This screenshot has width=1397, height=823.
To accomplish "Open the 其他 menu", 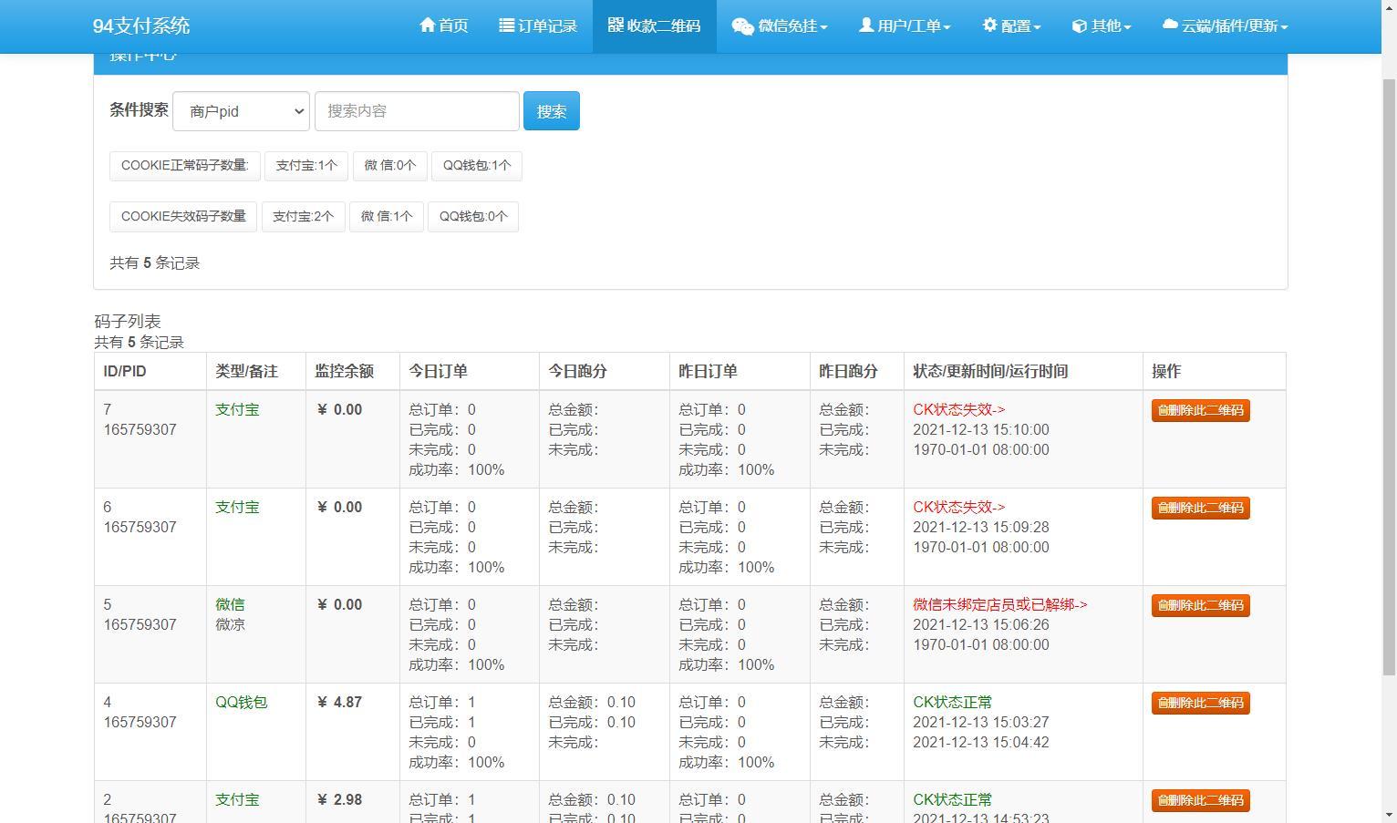I will click(x=1100, y=26).
